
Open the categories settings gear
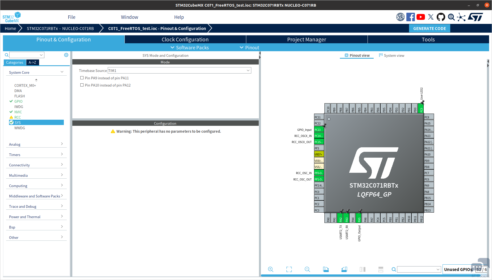(x=66, y=55)
